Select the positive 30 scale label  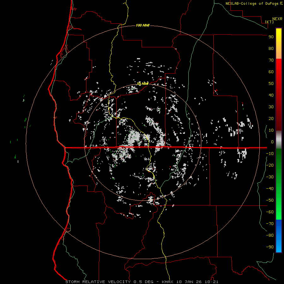pyautogui.click(x=271, y=107)
